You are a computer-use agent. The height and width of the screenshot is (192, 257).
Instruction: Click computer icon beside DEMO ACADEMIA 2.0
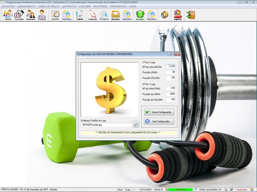coord(196,189)
